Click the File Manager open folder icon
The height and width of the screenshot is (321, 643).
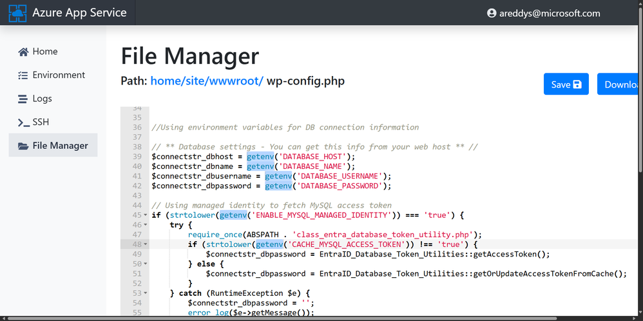tap(23, 146)
